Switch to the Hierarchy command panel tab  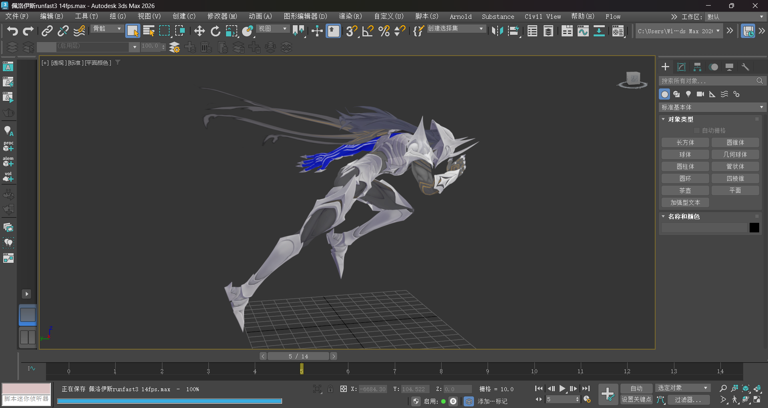[x=697, y=67]
